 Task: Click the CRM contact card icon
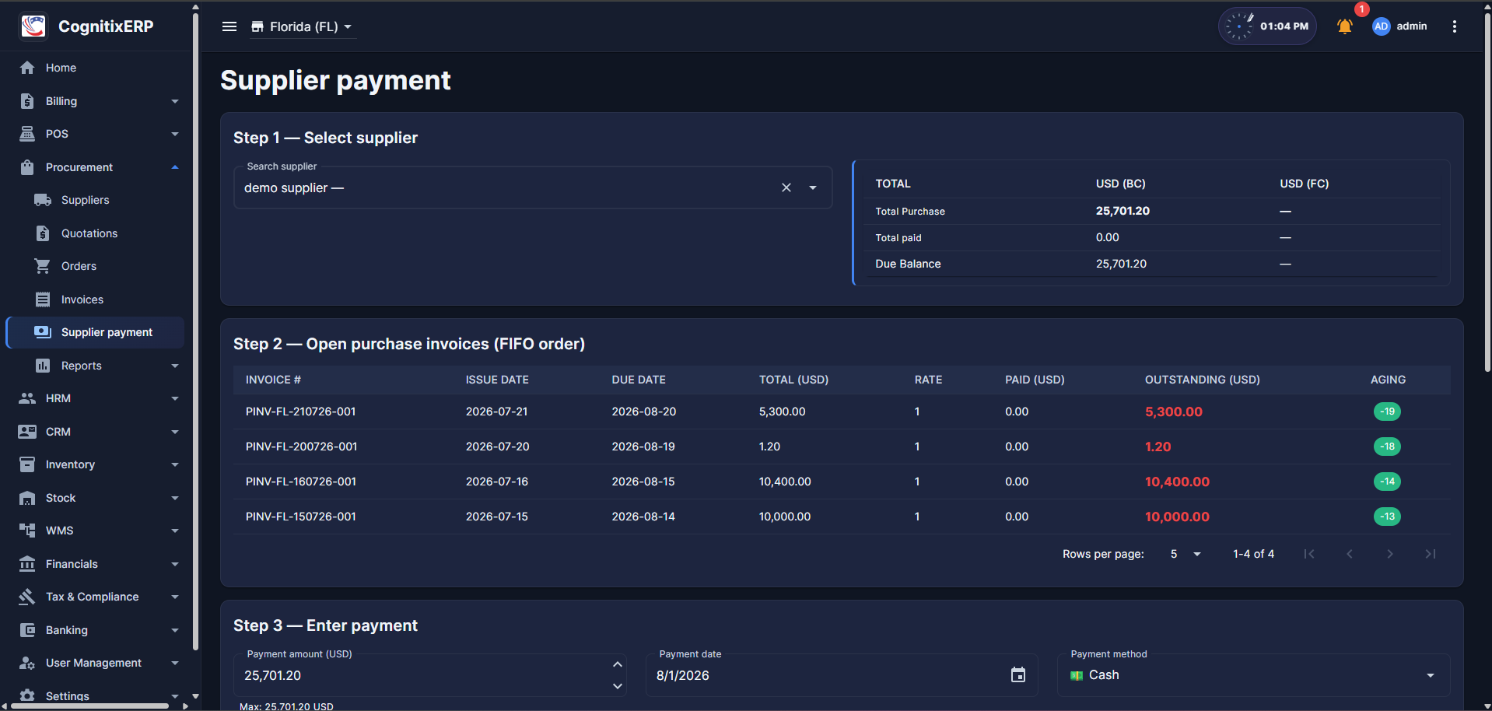pyautogui.click(x=27, y=432)
